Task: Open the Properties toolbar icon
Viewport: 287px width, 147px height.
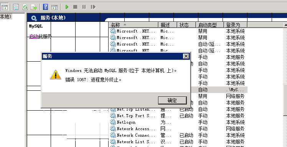Action: pos(16,7)
